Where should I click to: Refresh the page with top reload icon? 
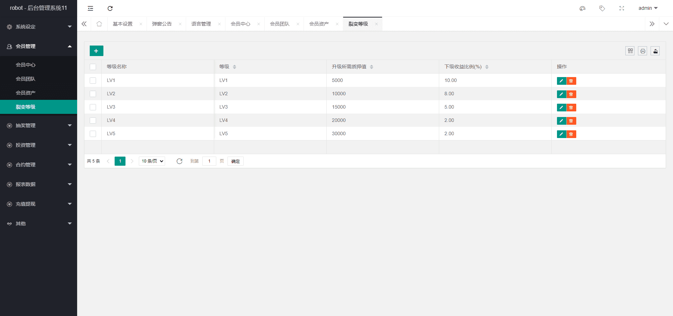110,8
